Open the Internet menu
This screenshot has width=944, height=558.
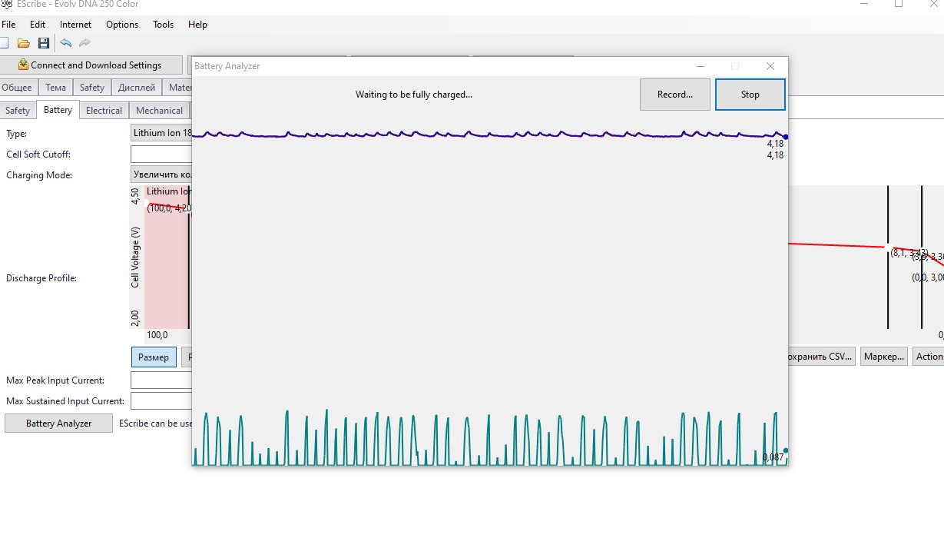pos(75,25)
